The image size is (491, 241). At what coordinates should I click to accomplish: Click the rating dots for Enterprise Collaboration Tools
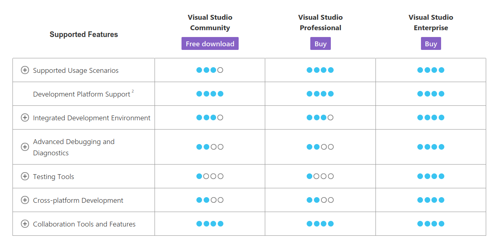(x=431, y=224)
